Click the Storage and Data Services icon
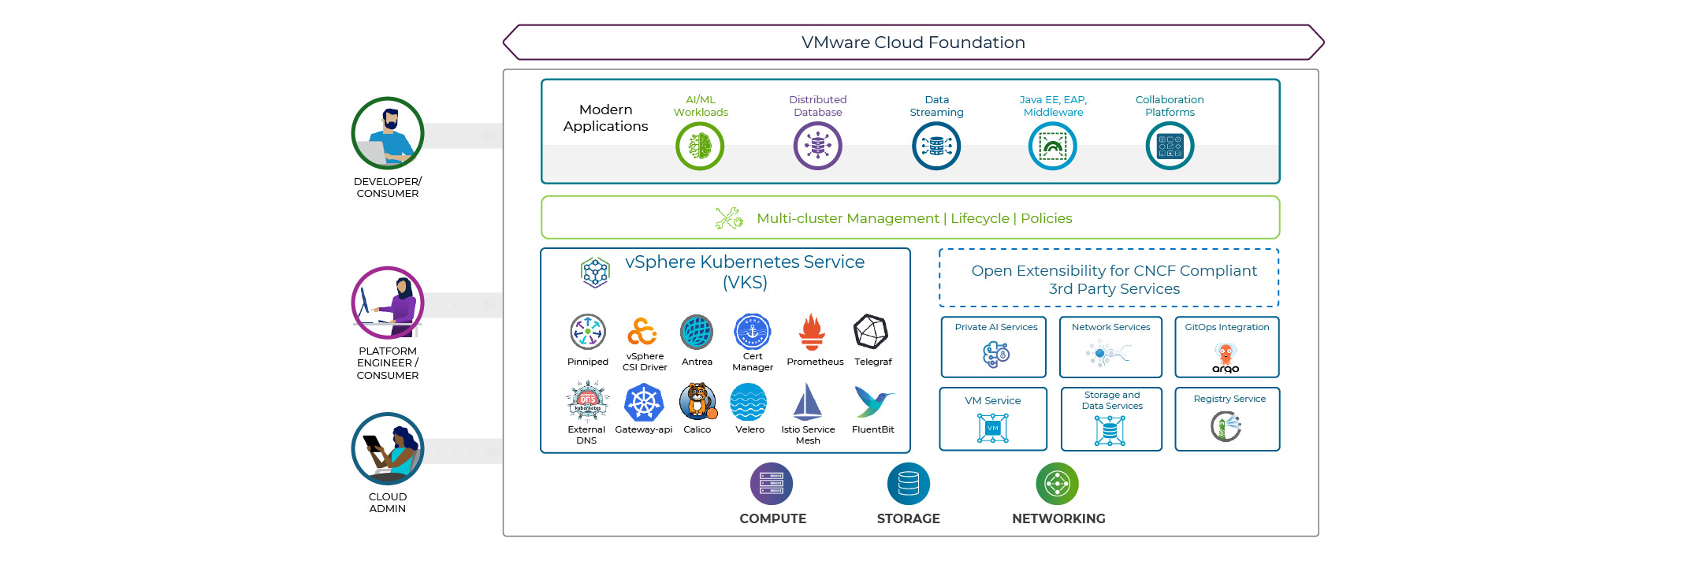The width and height of the screenshot is (1685, 561). (1110, 430)
